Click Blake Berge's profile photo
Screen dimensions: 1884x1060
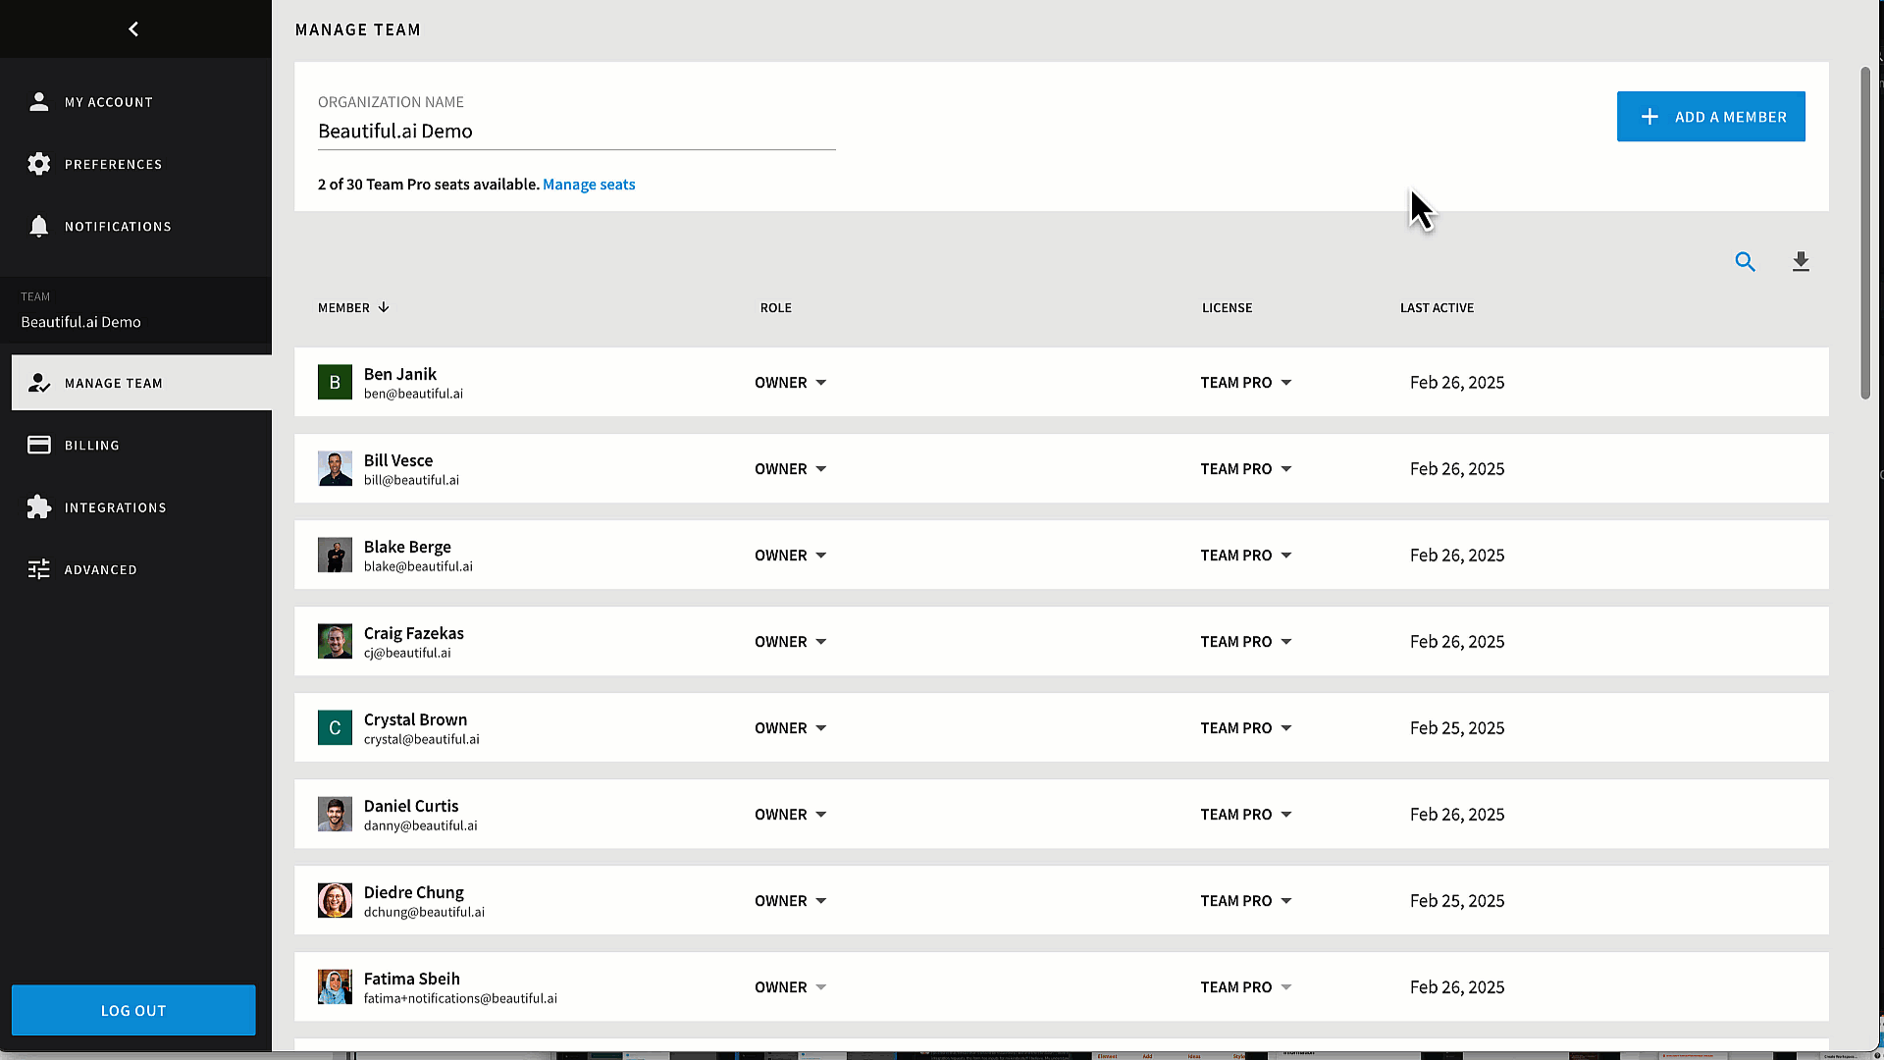[335, 555]
